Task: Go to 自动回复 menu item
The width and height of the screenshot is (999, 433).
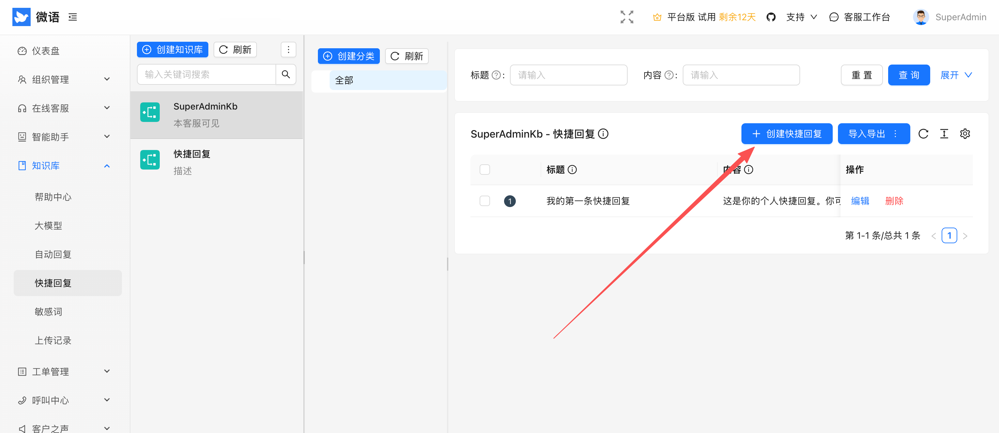Action: coord(53,255)
